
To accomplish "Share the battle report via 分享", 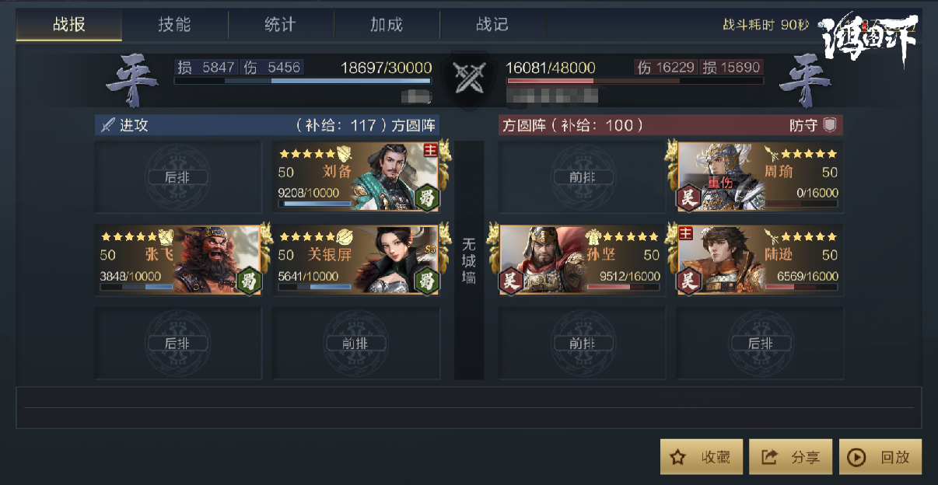I will tap(791, 457).
